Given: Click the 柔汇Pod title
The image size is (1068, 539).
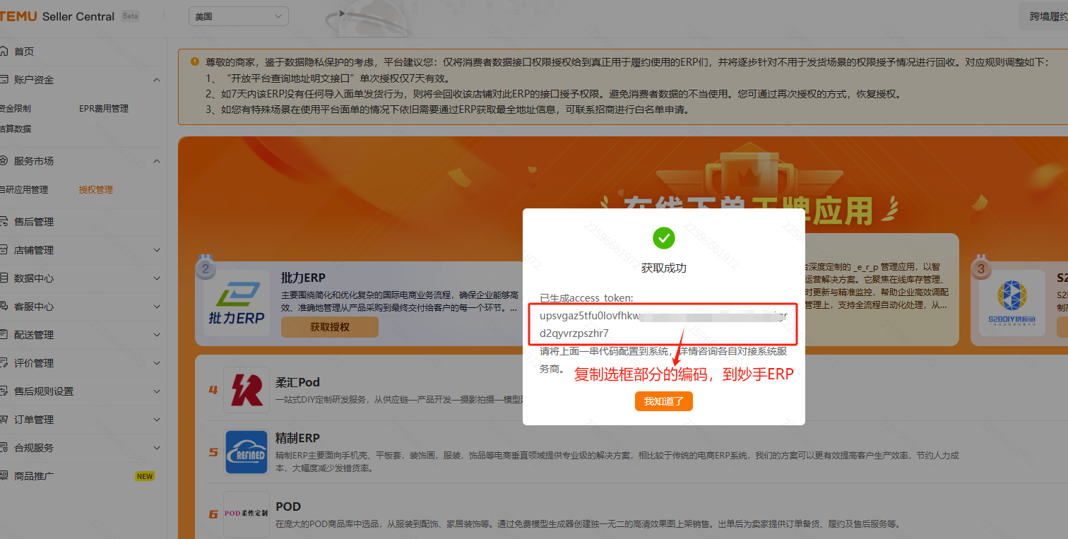Looking at the screenshot, I should point(297,382).
